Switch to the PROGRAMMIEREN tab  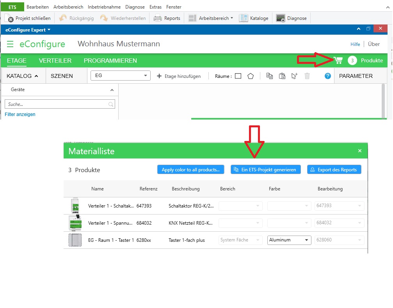[110, 60]
